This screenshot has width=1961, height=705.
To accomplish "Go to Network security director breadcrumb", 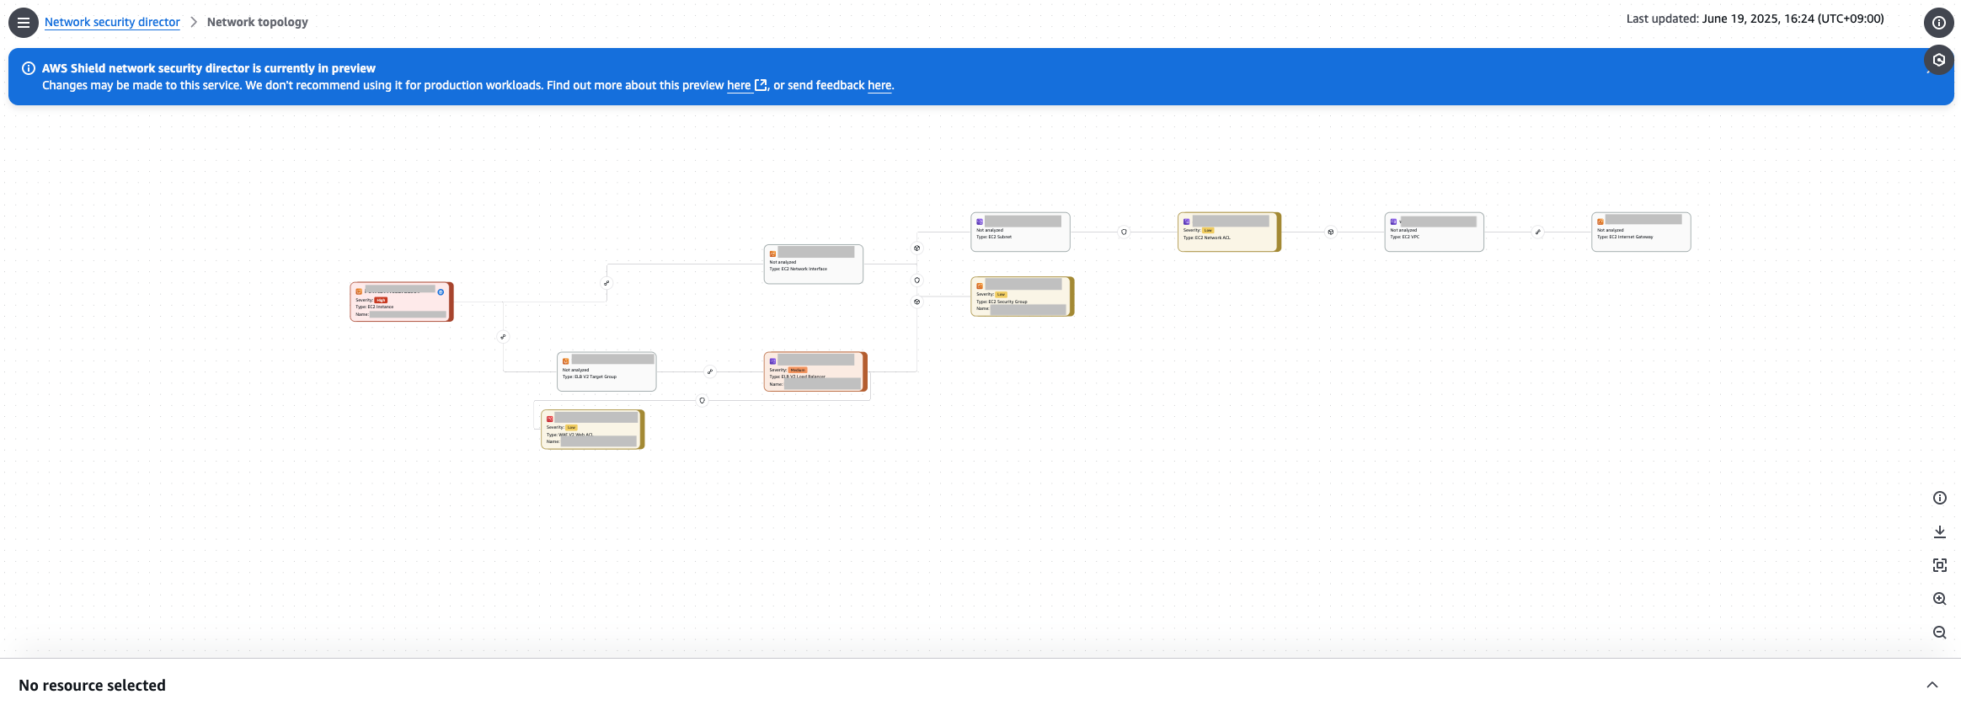I will point(112,22).
